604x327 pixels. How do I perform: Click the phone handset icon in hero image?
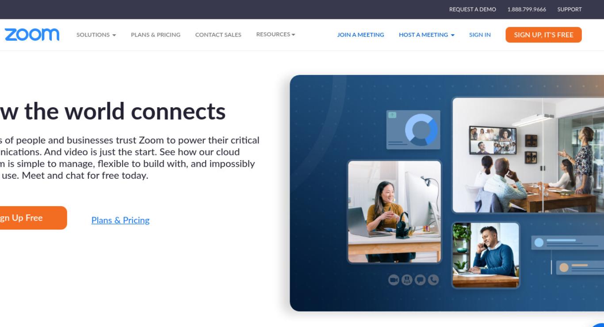(x=433, y=280)
